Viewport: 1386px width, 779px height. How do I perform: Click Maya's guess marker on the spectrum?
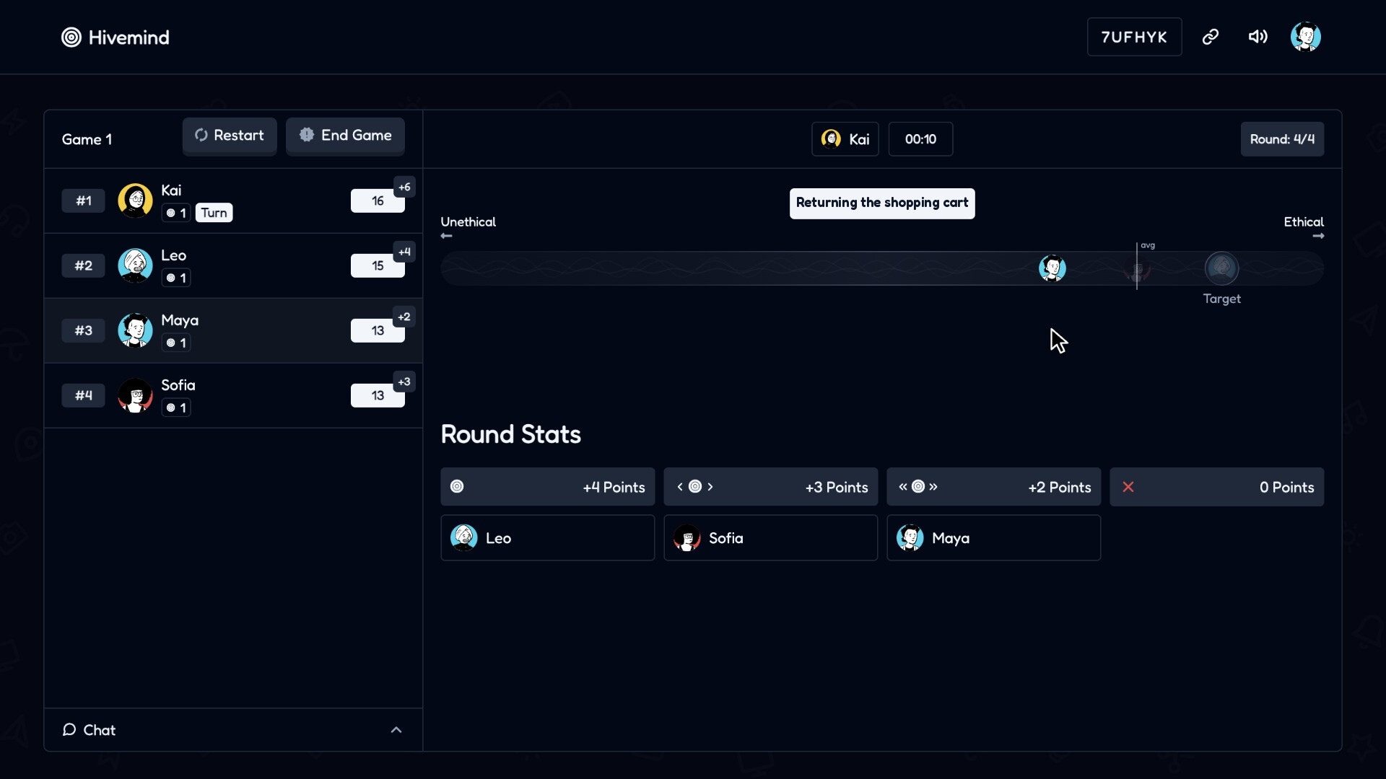[x=1052, y=268]
